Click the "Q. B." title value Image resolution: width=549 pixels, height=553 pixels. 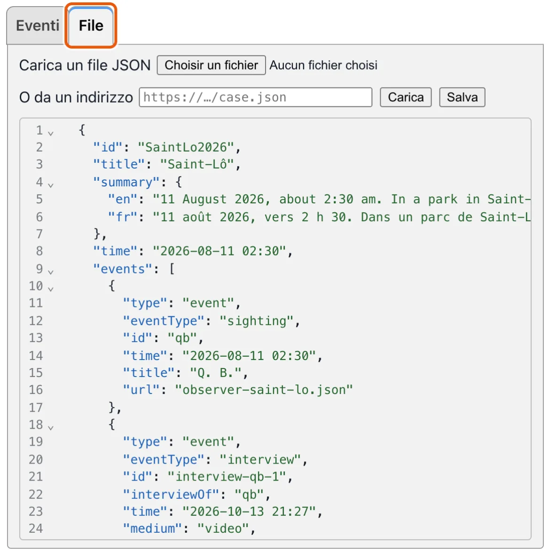[x=216, y=373]
